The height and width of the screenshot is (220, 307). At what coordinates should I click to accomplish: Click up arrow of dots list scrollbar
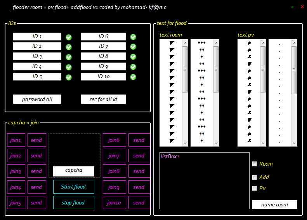pyautogui.click(x=216, y=42)
